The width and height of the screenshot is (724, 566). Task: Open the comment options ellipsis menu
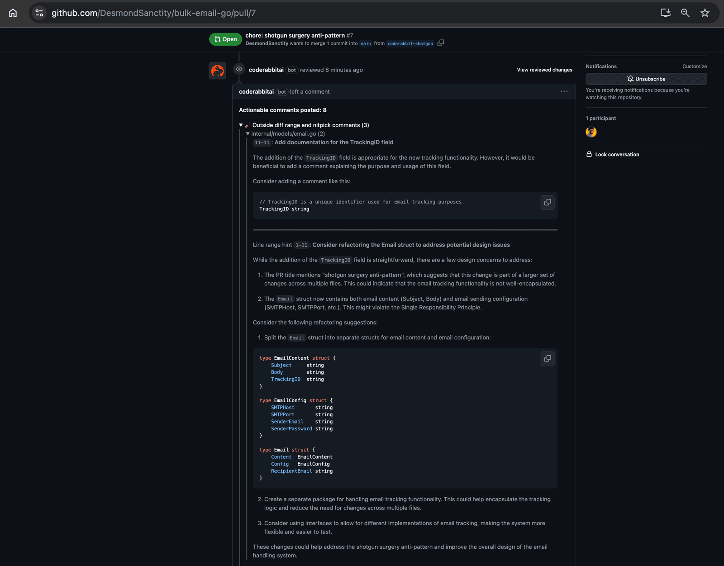click(x=564, y=91)
